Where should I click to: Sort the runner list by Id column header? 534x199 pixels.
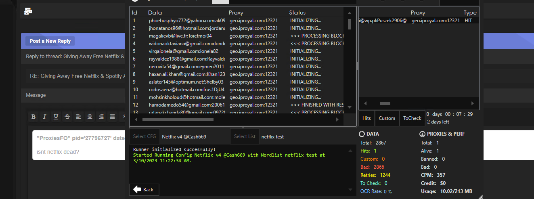[134, 13]
